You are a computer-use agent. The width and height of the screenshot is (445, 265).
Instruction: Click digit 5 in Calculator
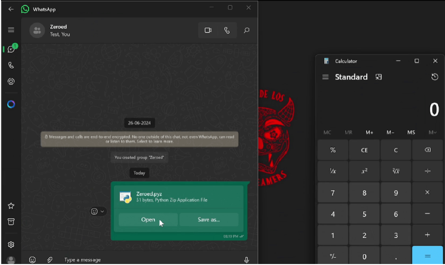pyautogui.click(x=364, y=214)
